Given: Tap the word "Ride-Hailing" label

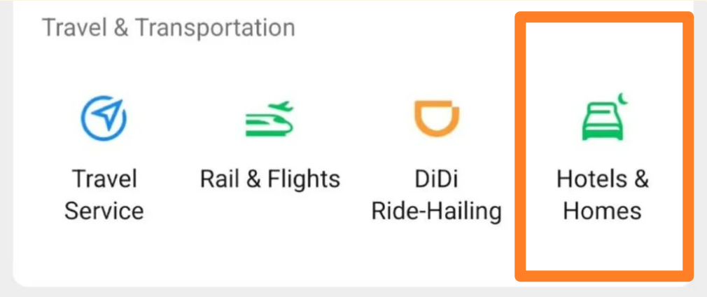Looking at the screenshot, I should (436, 210).
